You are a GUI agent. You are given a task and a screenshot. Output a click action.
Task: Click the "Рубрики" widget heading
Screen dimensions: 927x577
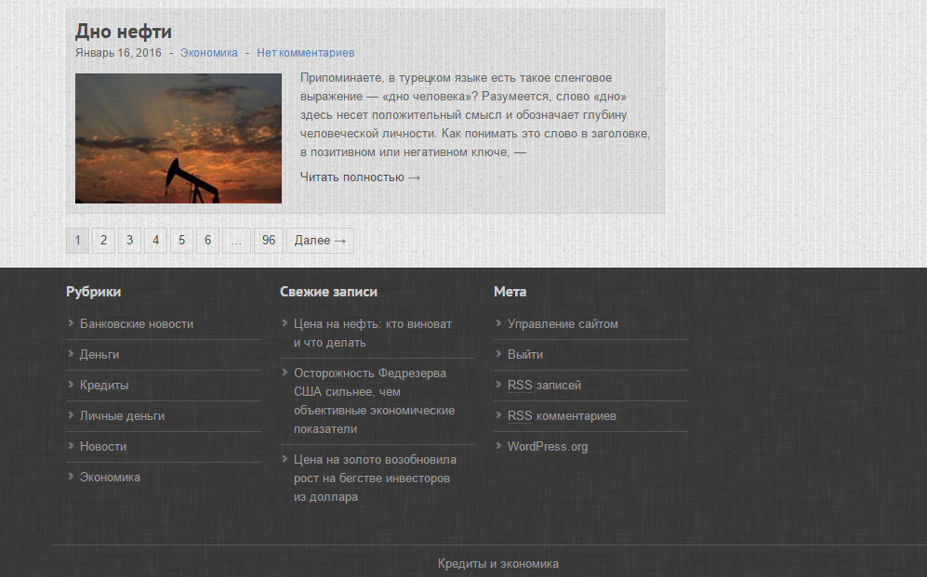pyautogui.click(x=93, y=292)
